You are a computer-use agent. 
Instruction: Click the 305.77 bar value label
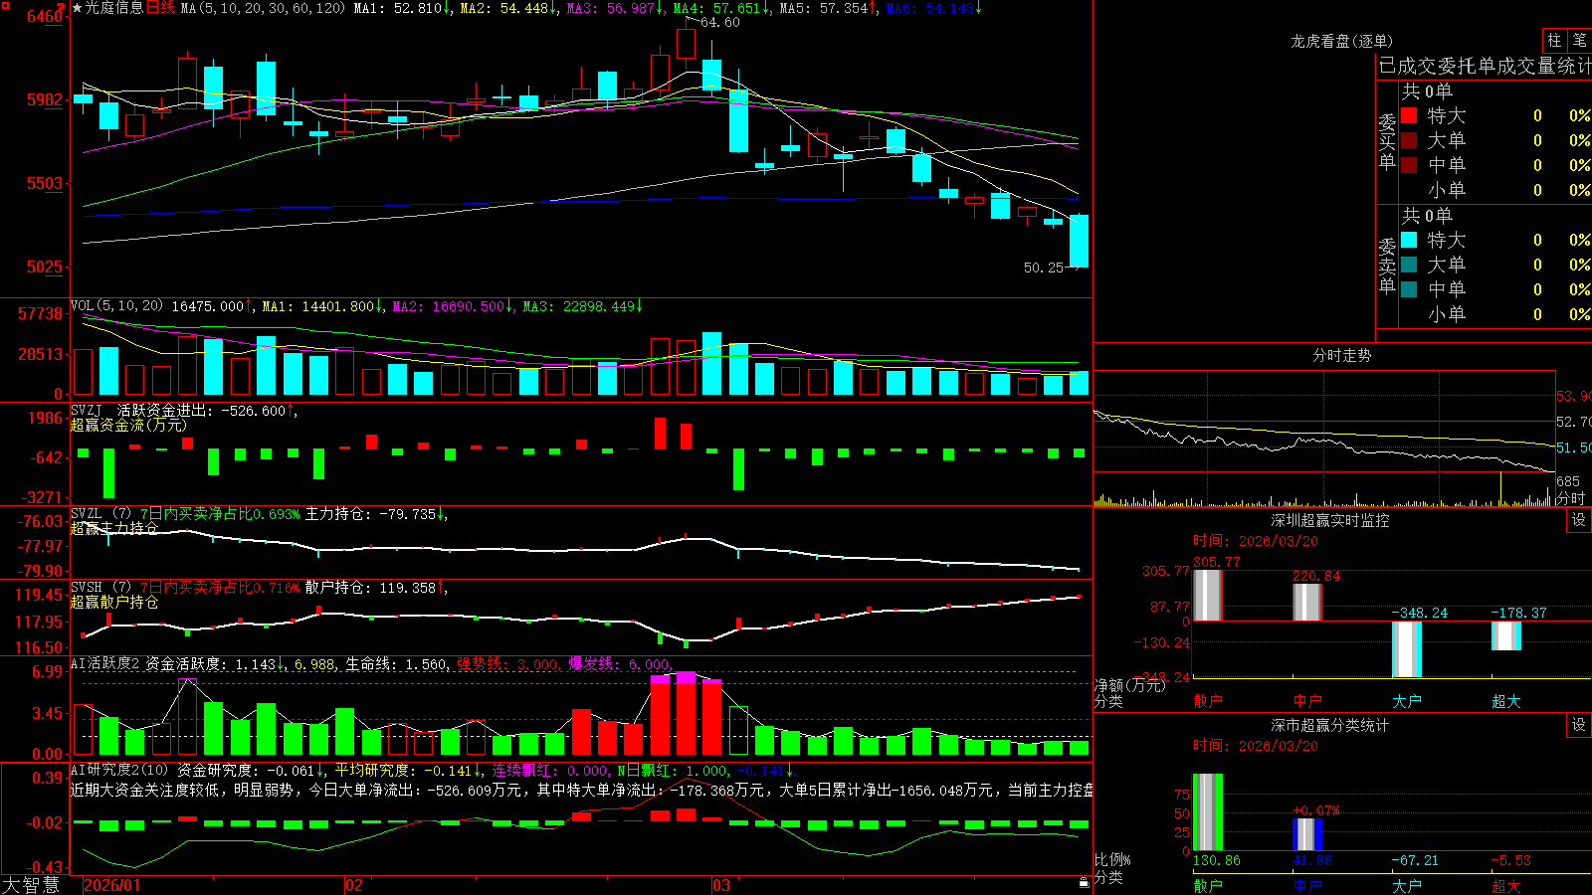(1218, 562)
